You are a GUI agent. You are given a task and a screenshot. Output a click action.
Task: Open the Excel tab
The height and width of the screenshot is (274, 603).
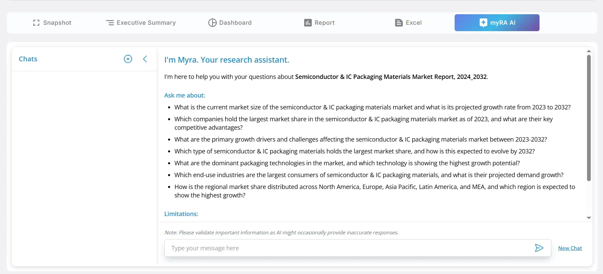[x=408, y=23]
